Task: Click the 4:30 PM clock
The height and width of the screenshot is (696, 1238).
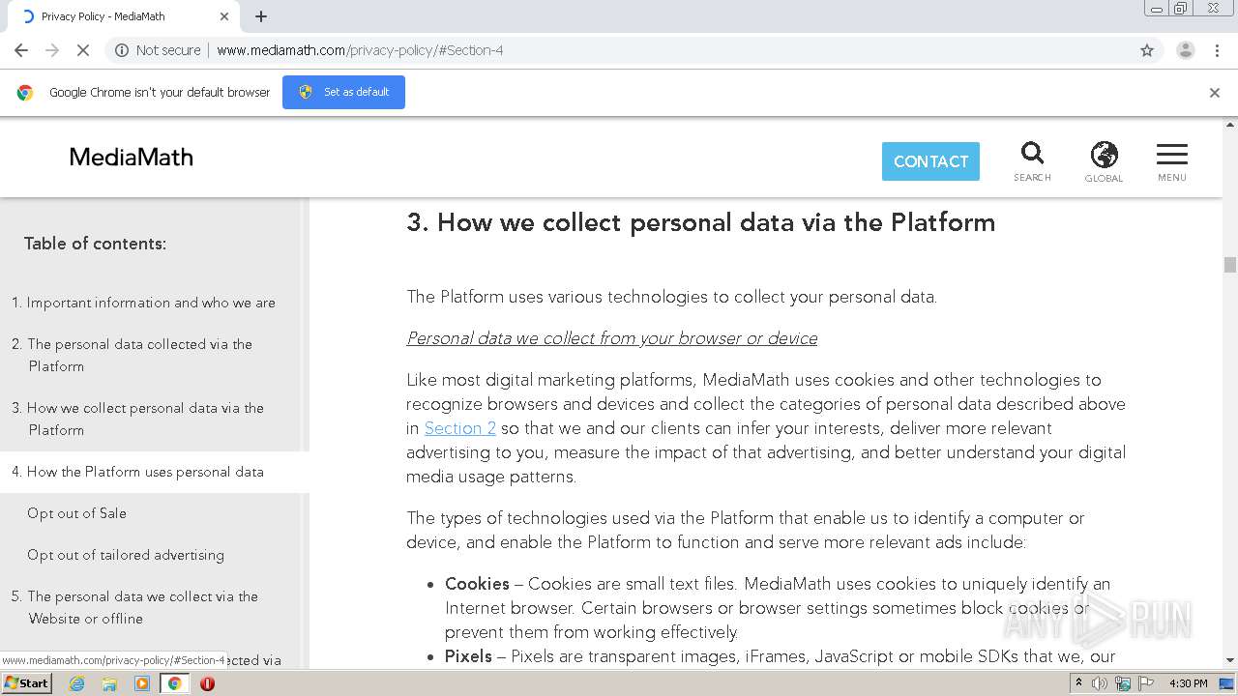Action: pyautogui.click(x=1189, y=683)
